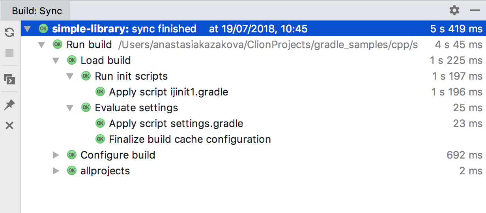This screenshot has width=486, height=213.
Task: Expand the Configure build node
Action: (56, 155)
